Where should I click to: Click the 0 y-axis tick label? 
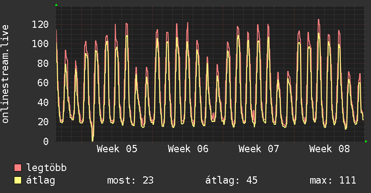pyautogui.click(x=46, y=141)
